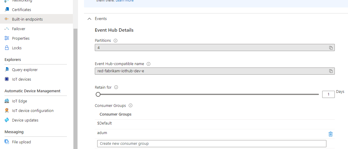Image resolution: width=348 pixels, height=149 pixels.
Task: Click the Retain for slider handle
Action: (98, 94)
